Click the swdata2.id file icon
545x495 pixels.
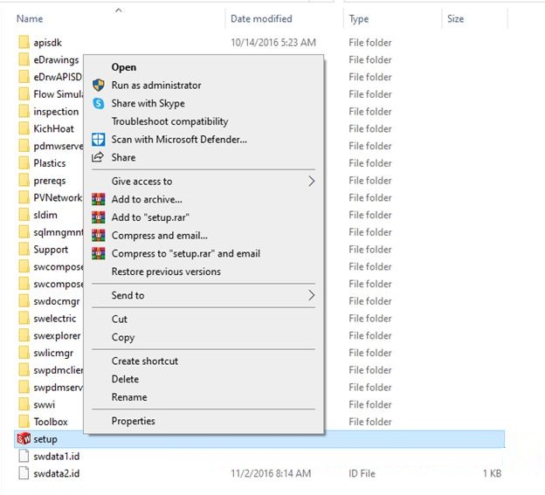coord(24,473)
